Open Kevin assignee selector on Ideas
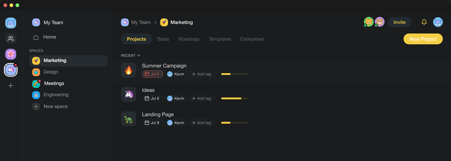The width and height of the screenshot is (451, 161). (x=176, y=98)
